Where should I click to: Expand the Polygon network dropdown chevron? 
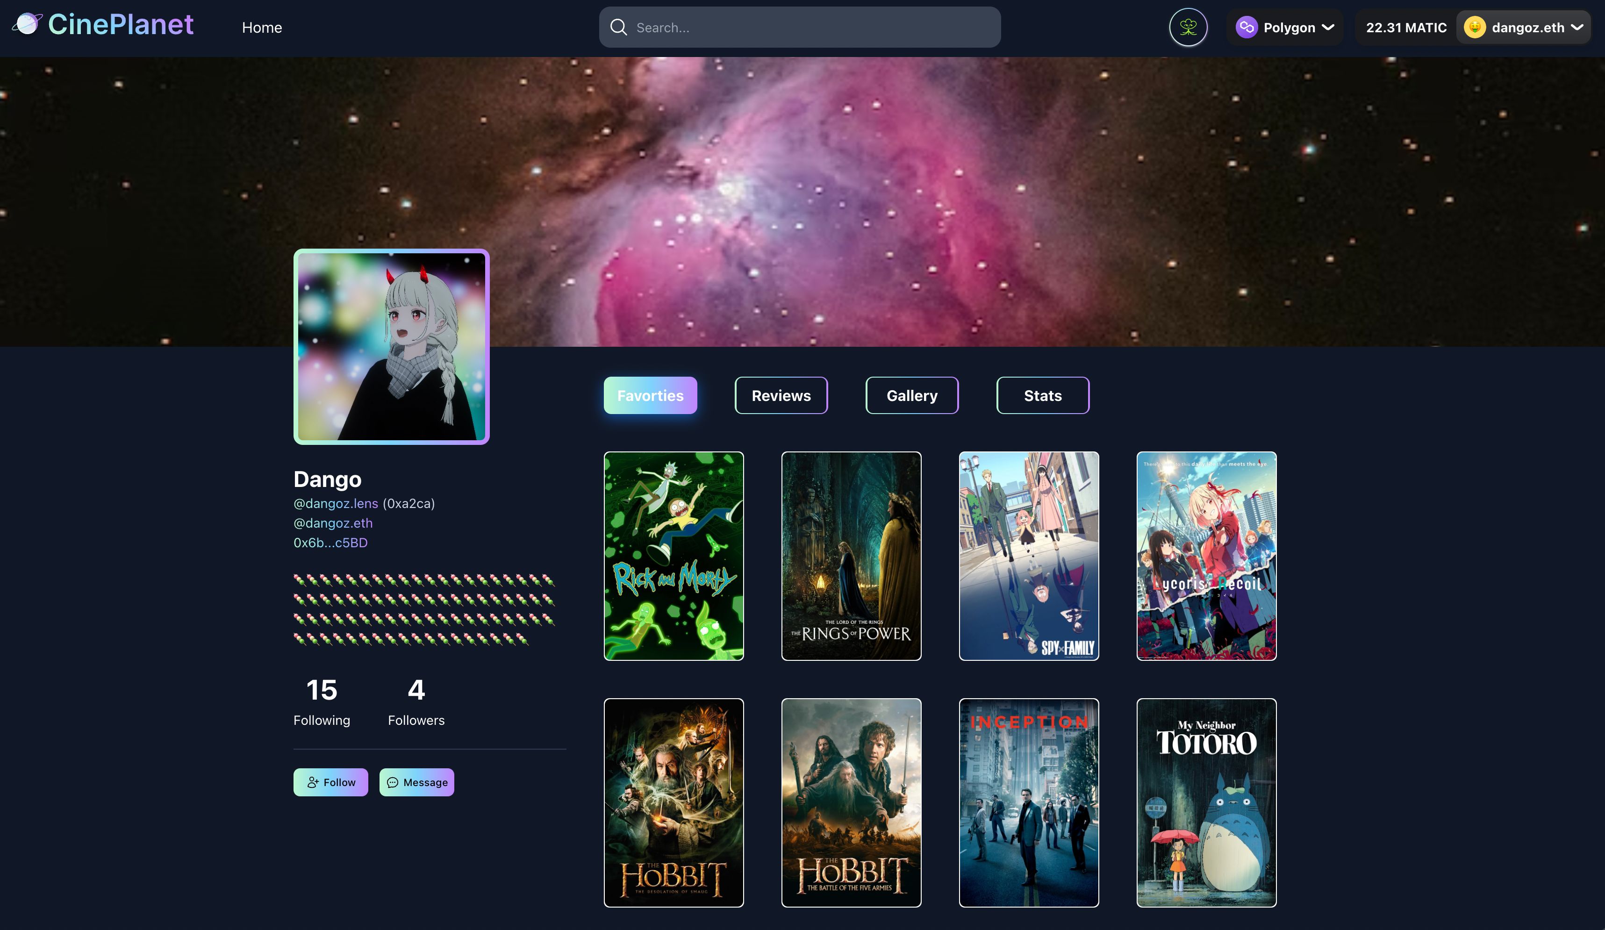pyautogui.click(x=1328, y=28)
